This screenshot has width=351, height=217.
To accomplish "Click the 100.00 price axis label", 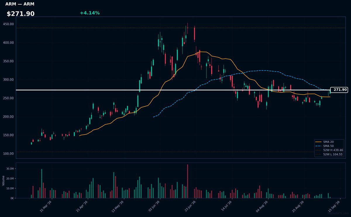I will (8, 154).
